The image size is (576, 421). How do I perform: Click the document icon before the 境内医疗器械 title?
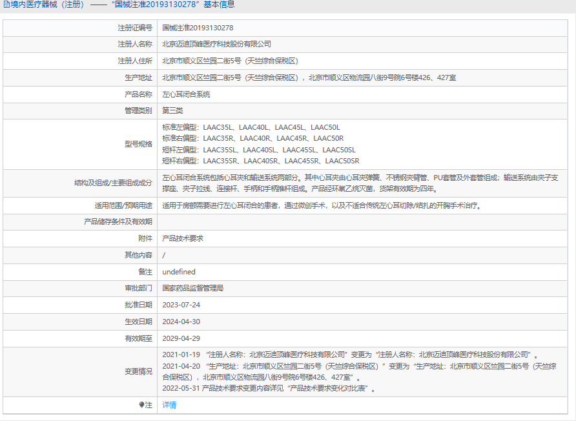click(6, 5)
